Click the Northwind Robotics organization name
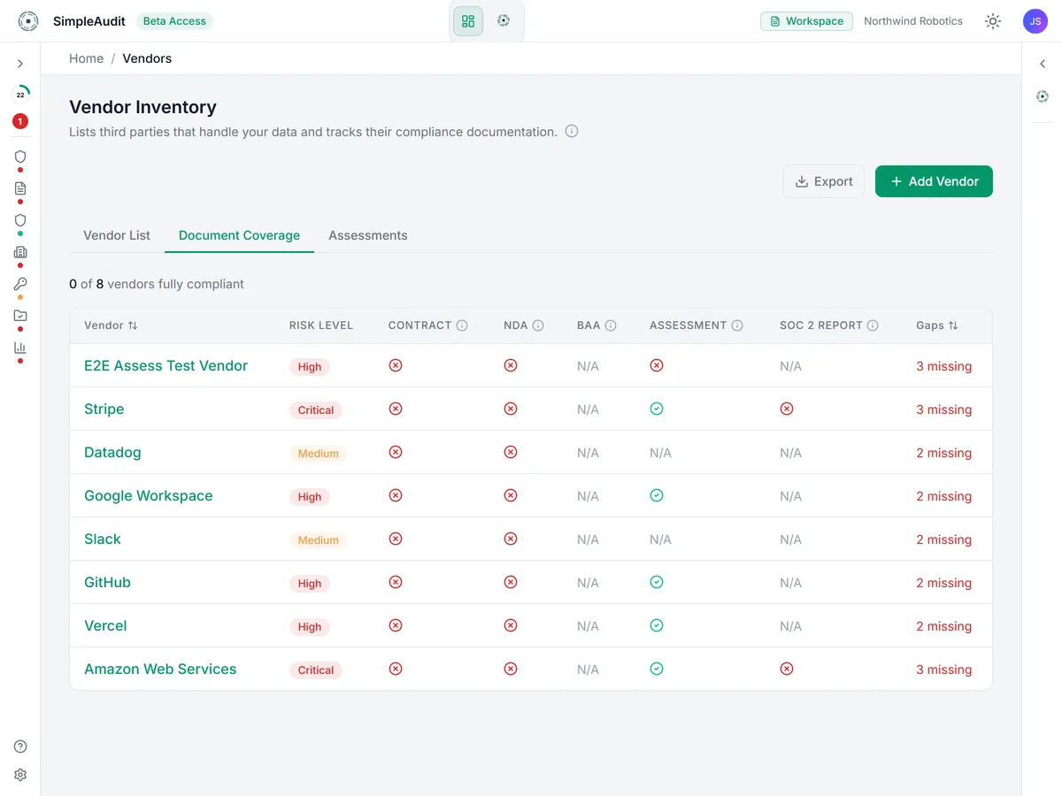Viewport: 1062px width, 796px height. click(x=913, y=21)
